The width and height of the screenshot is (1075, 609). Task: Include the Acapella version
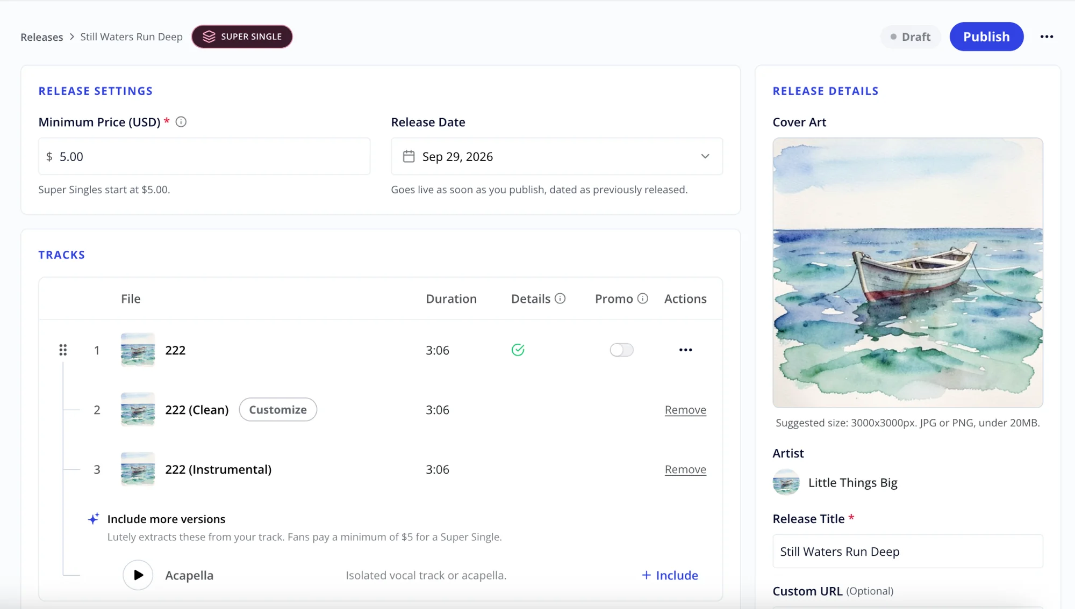(670, 575)
